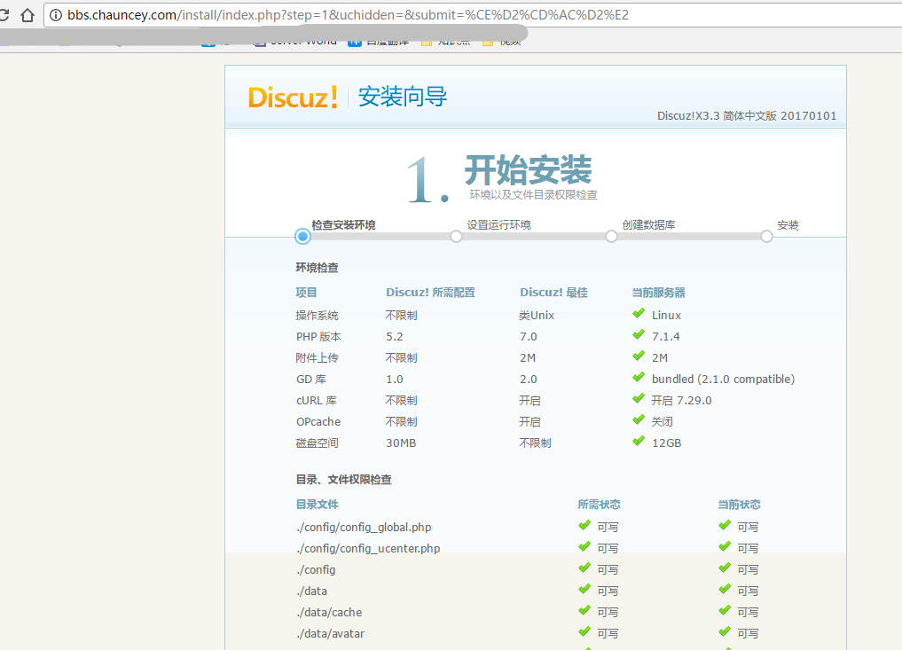Click the Discuz! logo
This screenshot has width=902, height=650.
(292, 98)
